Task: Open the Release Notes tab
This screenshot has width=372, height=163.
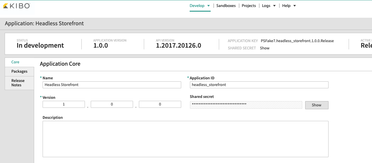Action: 19,83
